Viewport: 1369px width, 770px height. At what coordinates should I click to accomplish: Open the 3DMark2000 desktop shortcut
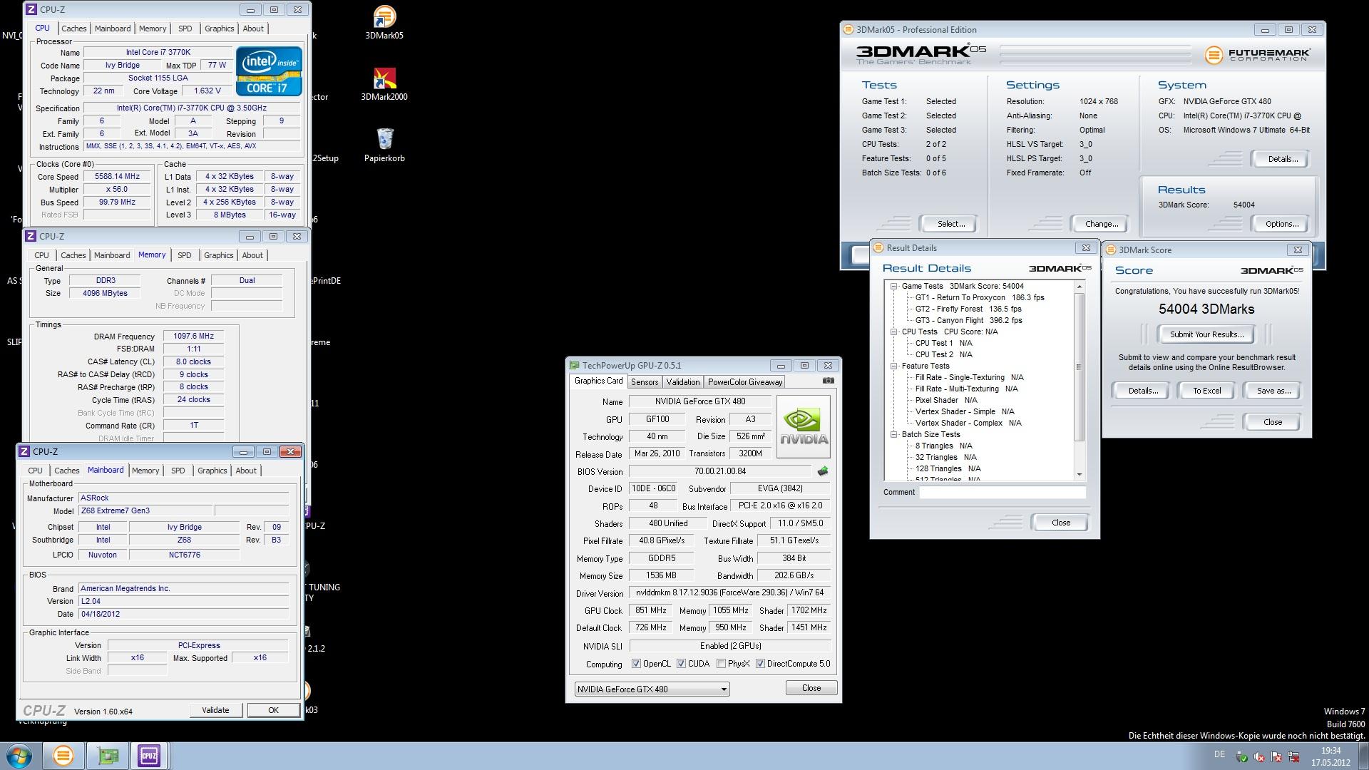point(384,84)
